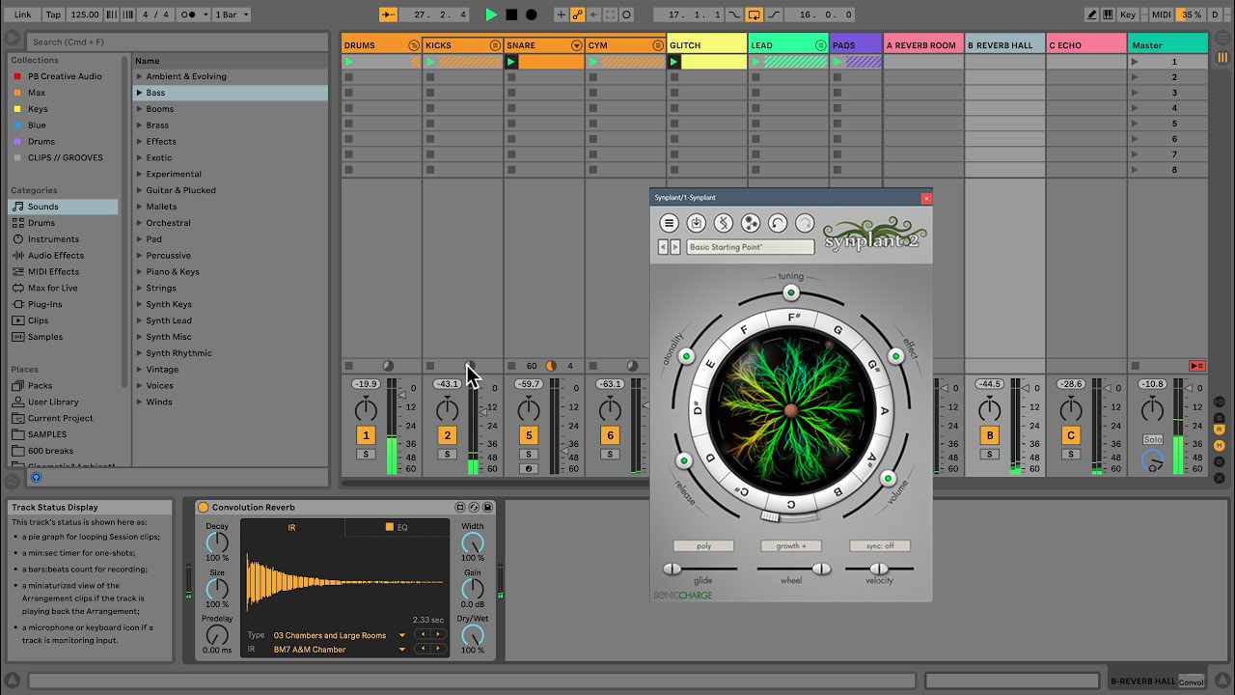The image size is (1235, 695).
Task: Click the Synplant patch name Basic Starting Point
Action: point(751,248)
